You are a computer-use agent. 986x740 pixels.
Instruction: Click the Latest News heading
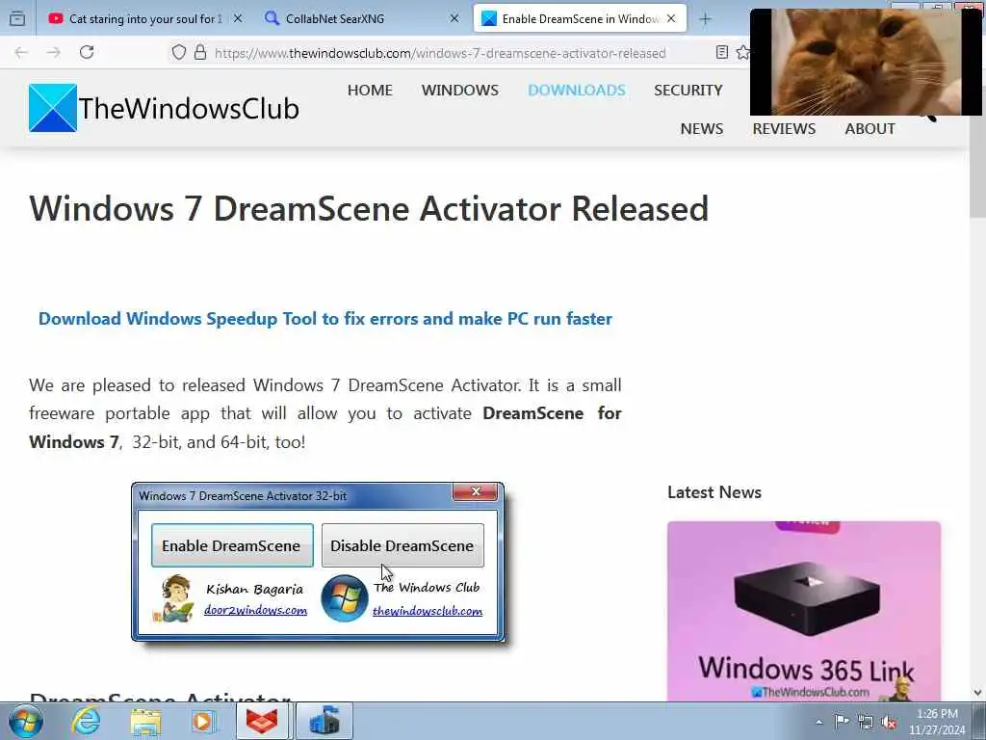point(714,492)
